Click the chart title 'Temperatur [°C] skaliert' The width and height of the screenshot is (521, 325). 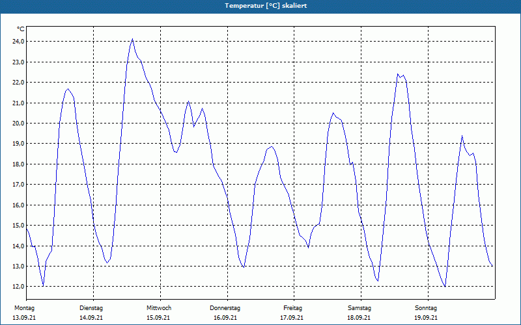pos(266,6)
